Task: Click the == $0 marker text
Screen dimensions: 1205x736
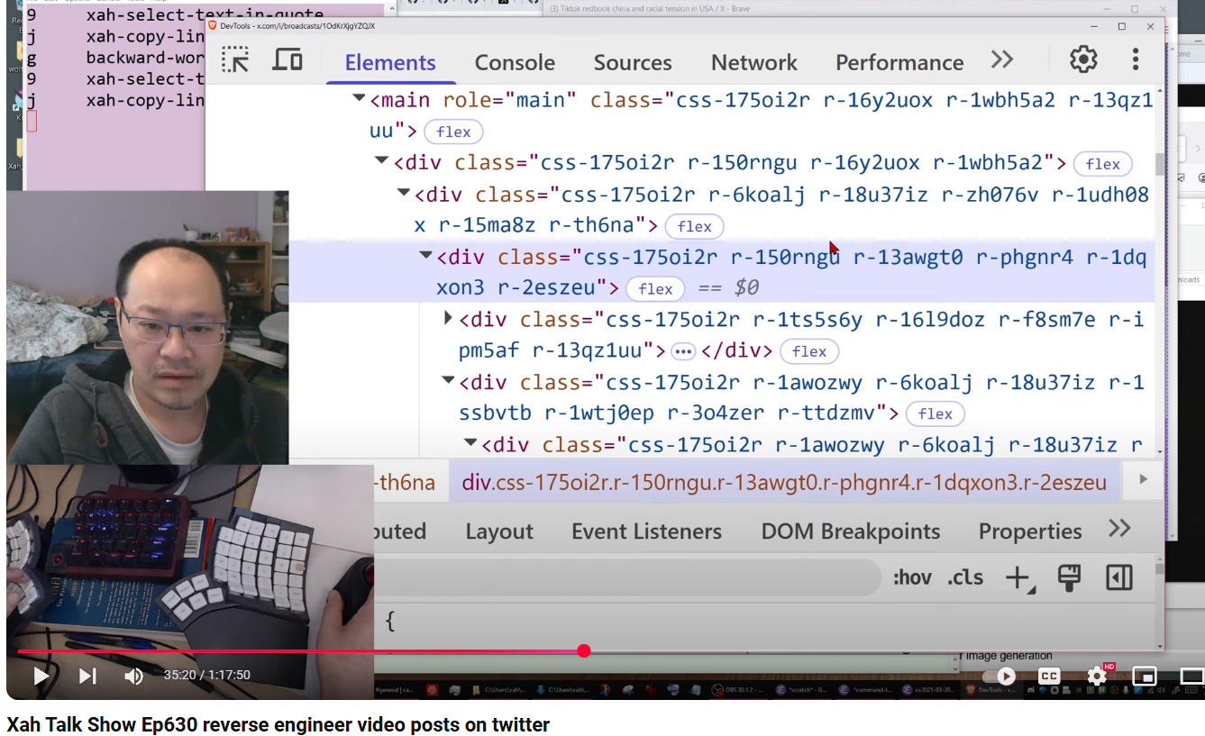Action: [x=729, y=288]
